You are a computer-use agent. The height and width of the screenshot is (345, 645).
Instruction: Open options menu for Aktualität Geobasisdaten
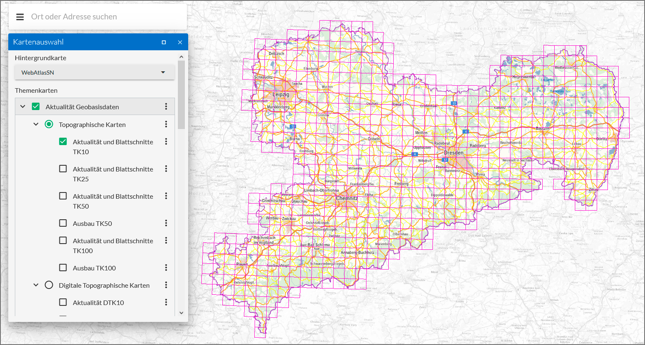pyautogui.click(x=166, y=107)
